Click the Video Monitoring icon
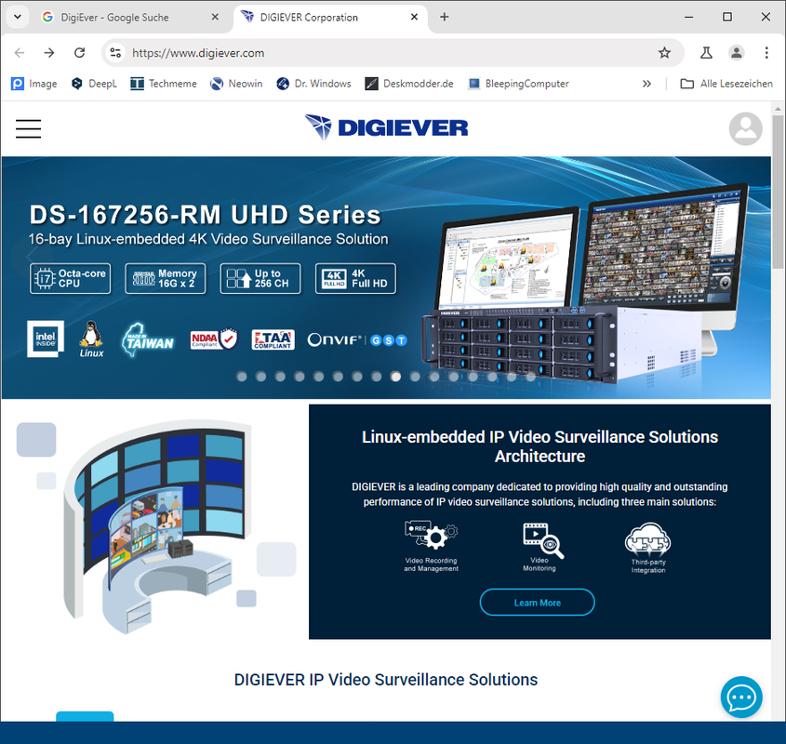The height and width of the screenshot is (744, 786). pyautogui.click(x=543, y=540)
